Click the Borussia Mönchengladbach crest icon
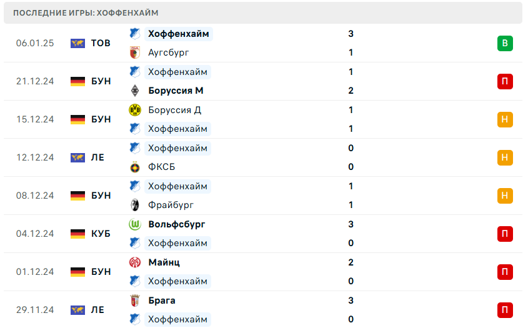The image size is (528, 328). pyautogui.click(x=135, y=91)
